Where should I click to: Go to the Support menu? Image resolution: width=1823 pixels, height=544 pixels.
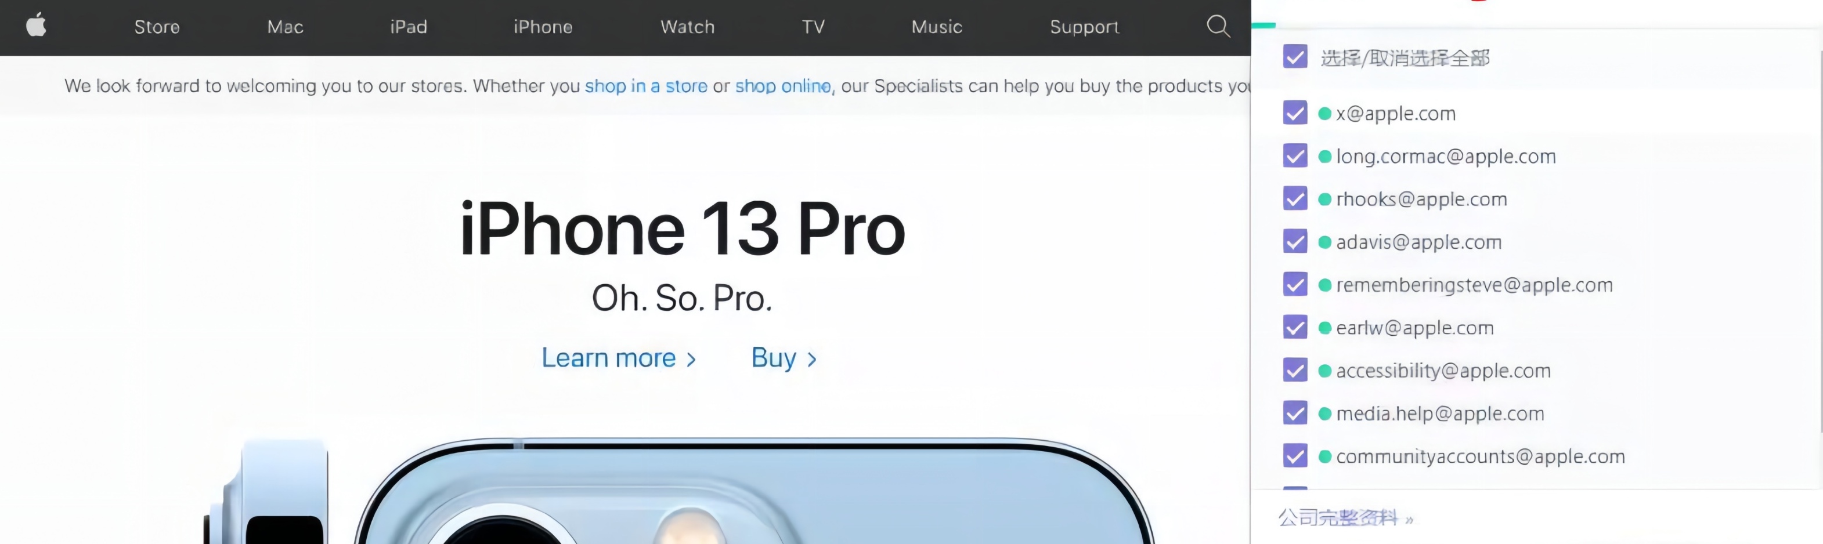click(1084, 27)
